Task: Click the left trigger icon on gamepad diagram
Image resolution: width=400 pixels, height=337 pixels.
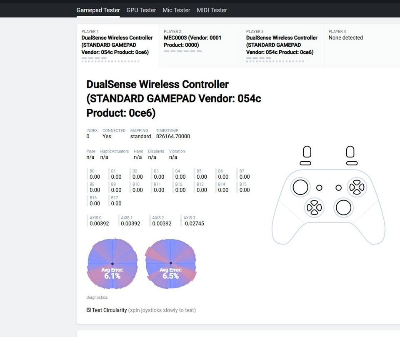Action: (x=307, y=152)
